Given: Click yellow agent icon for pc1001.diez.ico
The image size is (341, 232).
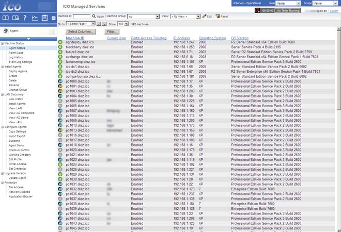Looking at the screenshot, I should [x=60, y=86].
